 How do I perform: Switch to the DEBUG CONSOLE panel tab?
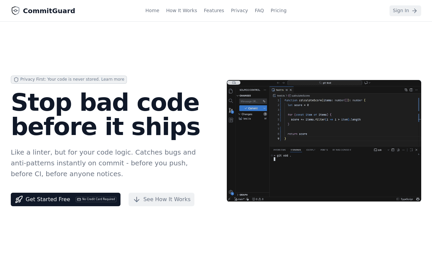point(342,150)
